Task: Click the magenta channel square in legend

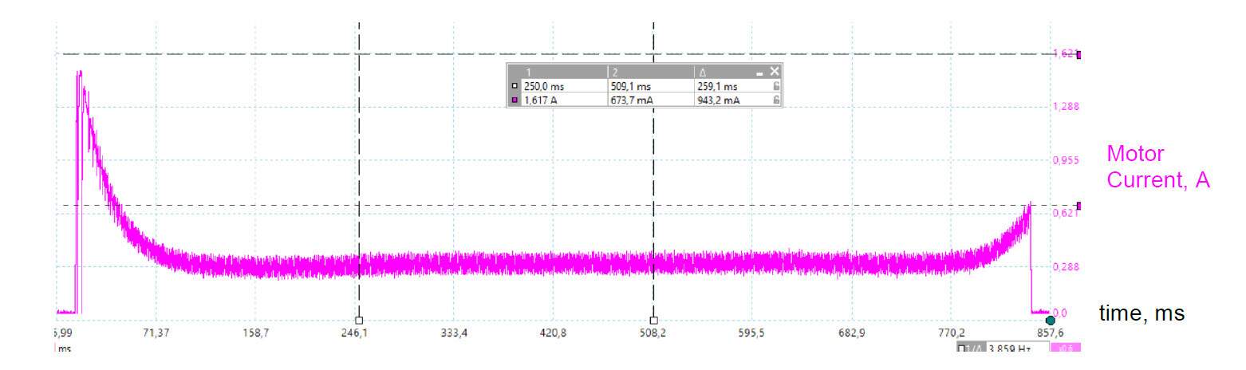Action: [515, 100]
